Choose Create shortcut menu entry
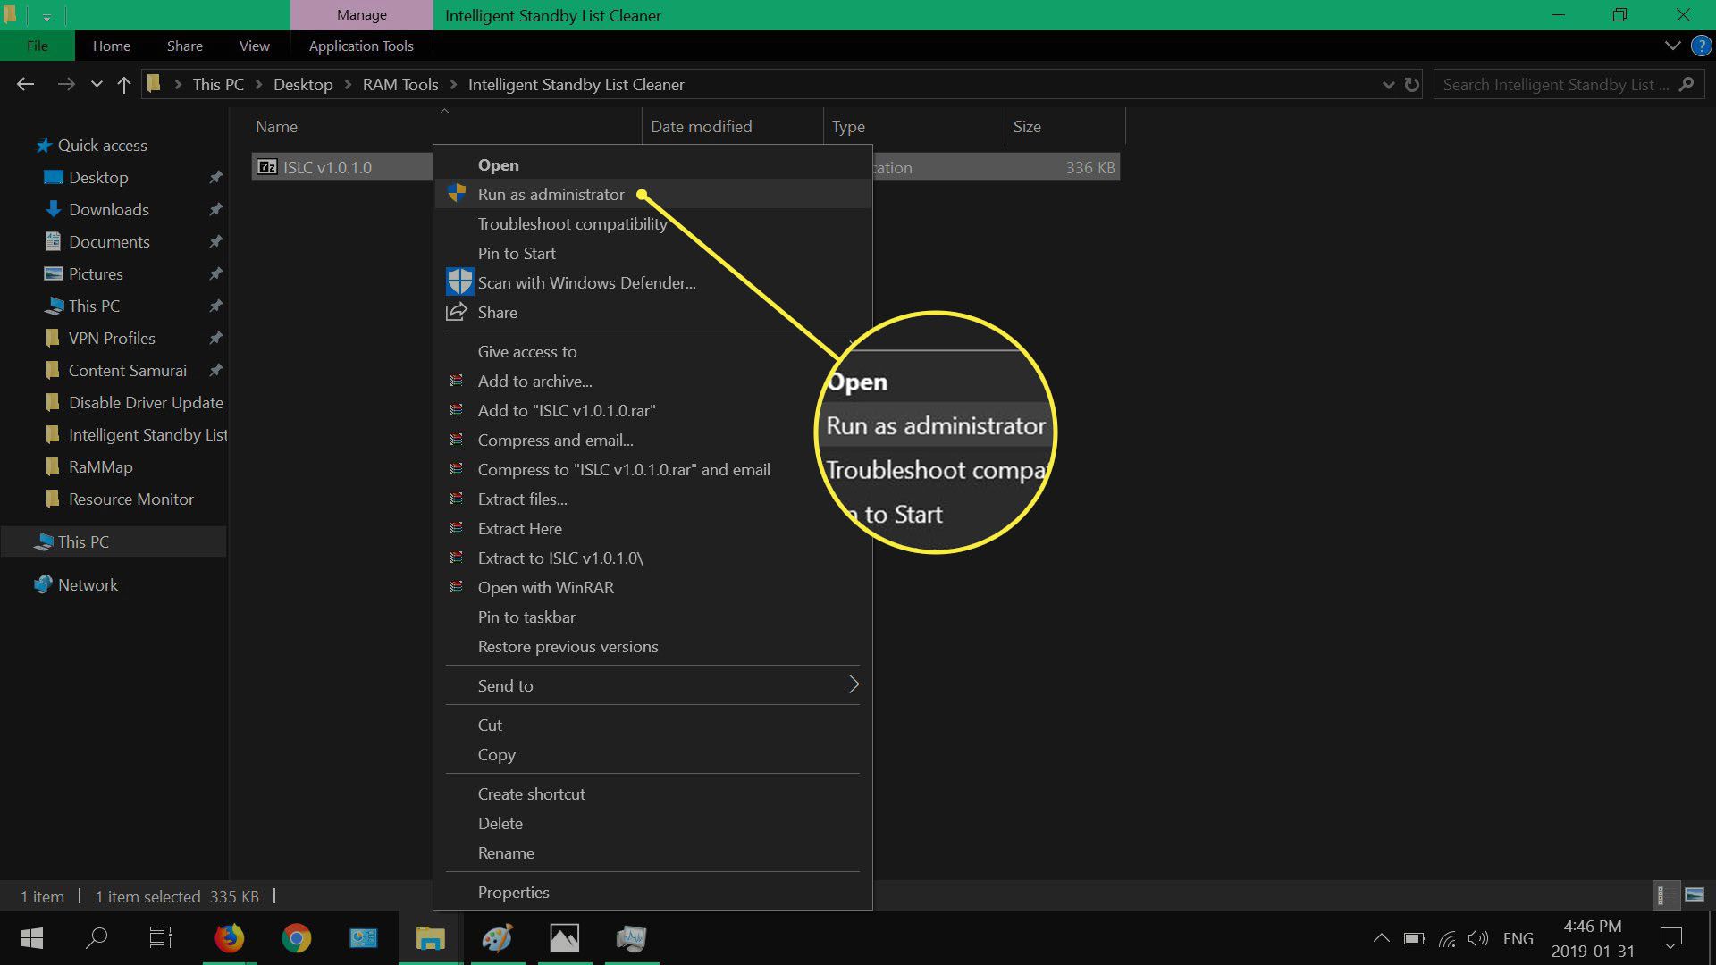Image resolution: width=1716 pixels, height=965 pixels. pos(652,793)
